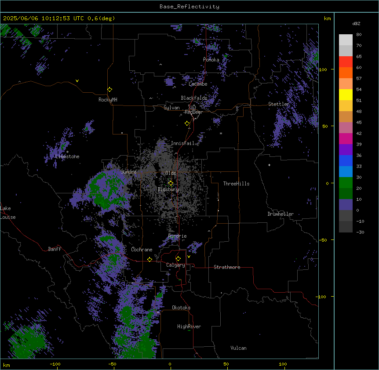Click the yellow marker south of RedDeer
Viewport: 379px width, 370px height.
pos(187,123)
